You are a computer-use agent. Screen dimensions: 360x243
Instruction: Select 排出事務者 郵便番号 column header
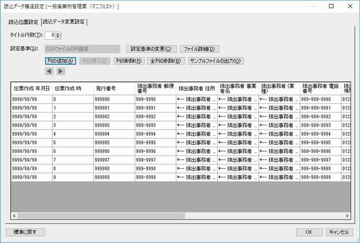[155, 88]
